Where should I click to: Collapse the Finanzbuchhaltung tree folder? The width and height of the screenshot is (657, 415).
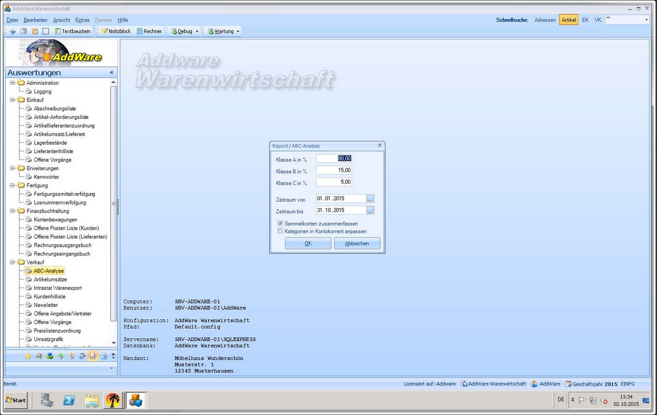click(13, 211)
